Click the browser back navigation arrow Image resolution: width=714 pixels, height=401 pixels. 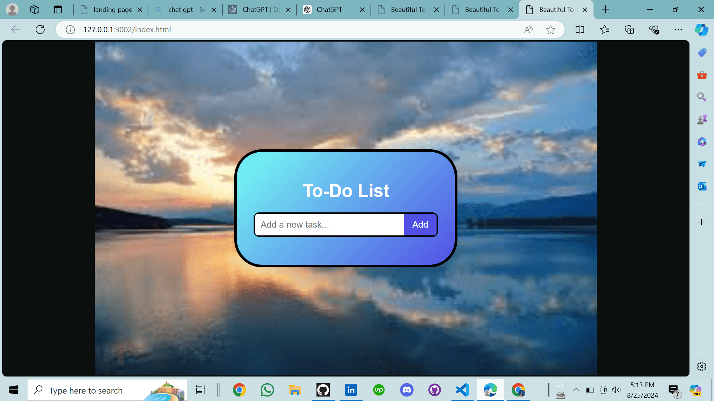pos(15,29)
